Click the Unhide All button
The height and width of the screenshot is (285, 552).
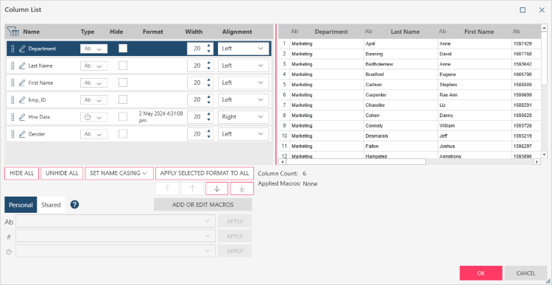point(62,173)
